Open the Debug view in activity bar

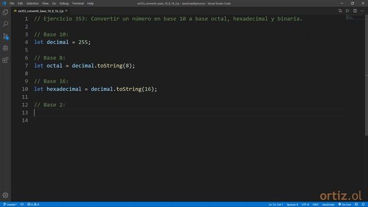coord(5,48)
